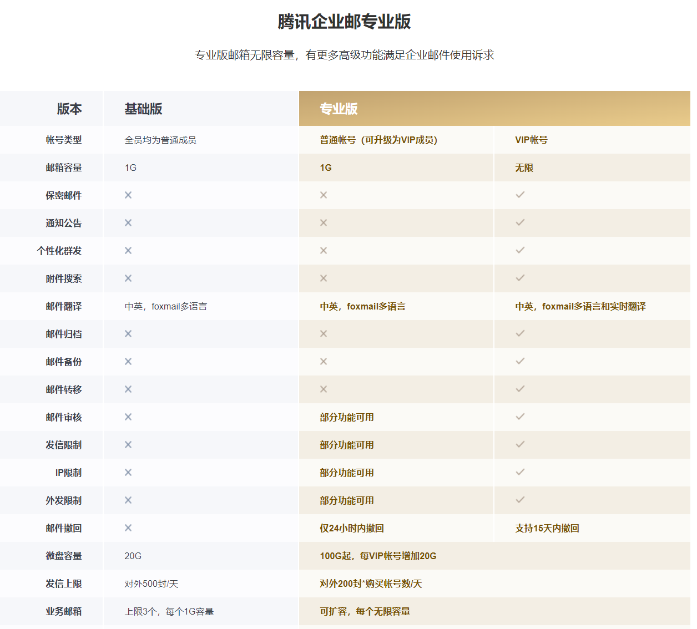Select the 专业版 column header

(x=339, y=109)
